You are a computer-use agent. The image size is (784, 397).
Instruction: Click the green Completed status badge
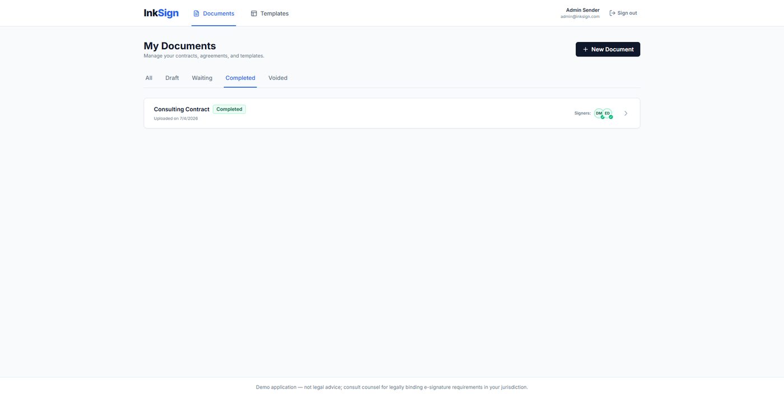coord(229,110)
